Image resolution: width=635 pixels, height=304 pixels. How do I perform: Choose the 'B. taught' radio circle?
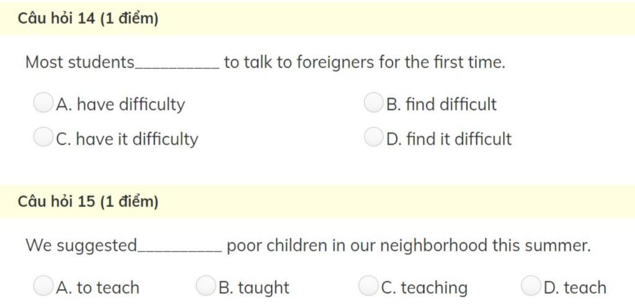206,286
